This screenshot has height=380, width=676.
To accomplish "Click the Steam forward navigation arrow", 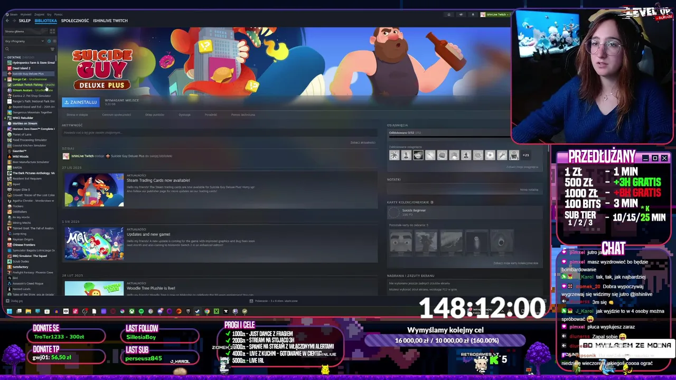I will pos(13,21).
